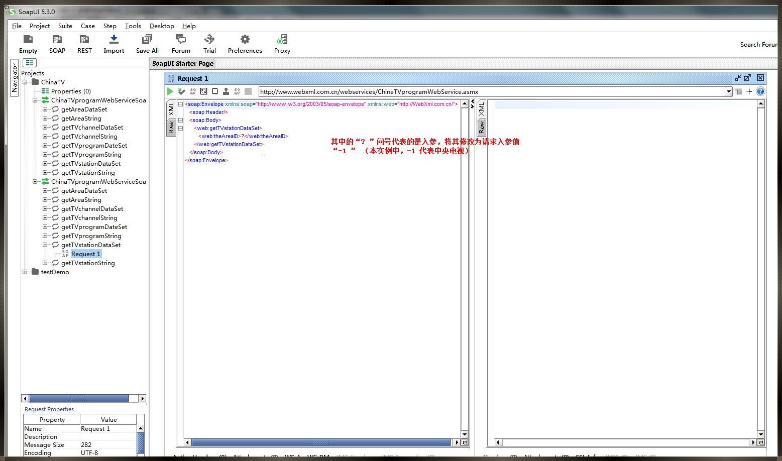Screen dimensions: 782x461
Task: Open the blue help icon in Request 1
Action: tap(760, 91)
